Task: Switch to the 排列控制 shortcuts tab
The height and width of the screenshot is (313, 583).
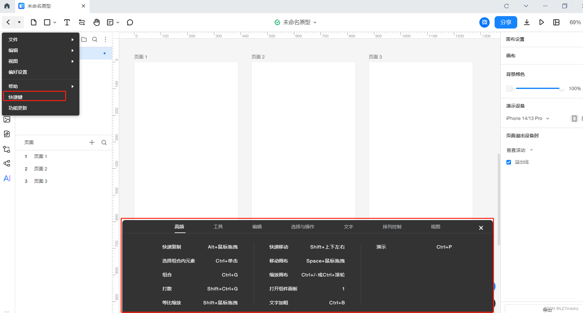Action: [392, 227]
